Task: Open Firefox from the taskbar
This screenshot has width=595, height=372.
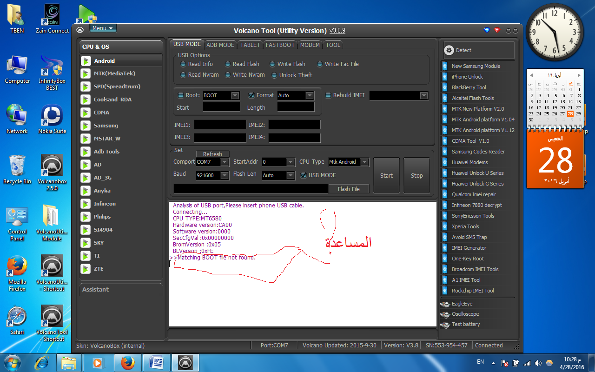Action: pyautogui.click(x=127, y=363)
